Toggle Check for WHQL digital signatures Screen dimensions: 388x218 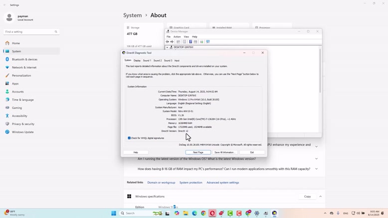[129, 138]
